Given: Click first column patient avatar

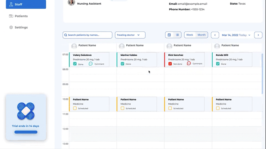Looking at the screenshot, I should click(74, 46).
